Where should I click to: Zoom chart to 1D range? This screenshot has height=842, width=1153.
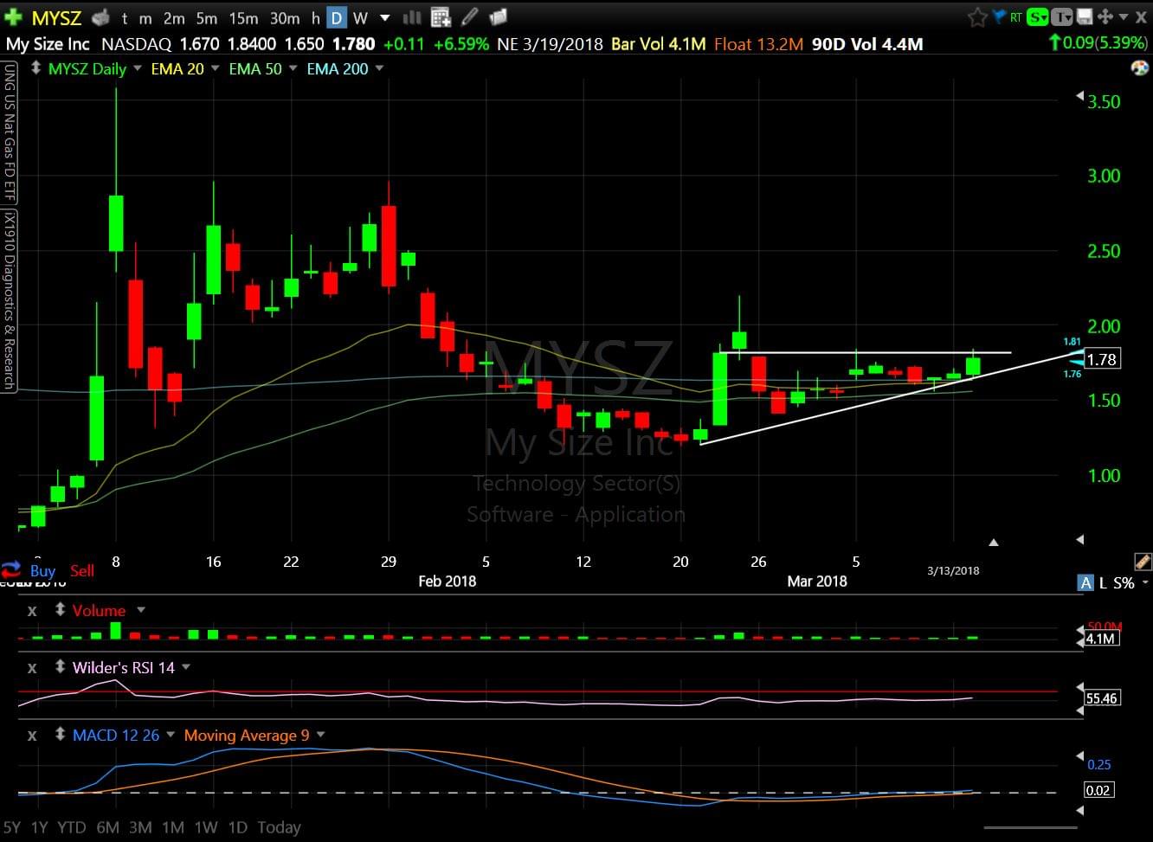237,827
